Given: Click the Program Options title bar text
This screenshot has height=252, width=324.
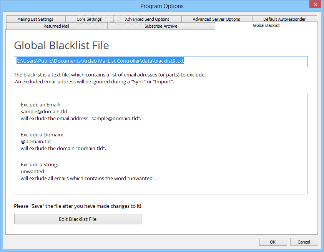Looking at the screenshot, I should (162, 6).
